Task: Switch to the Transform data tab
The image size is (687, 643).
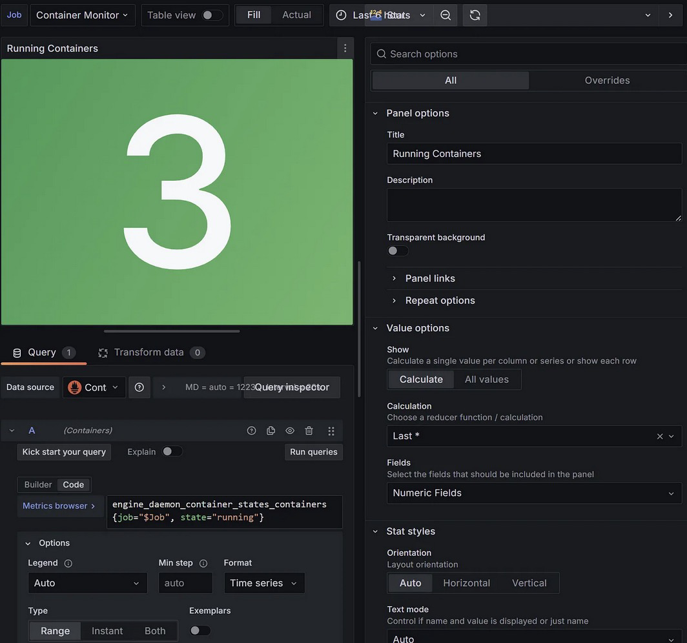Action: pos(151,352)
